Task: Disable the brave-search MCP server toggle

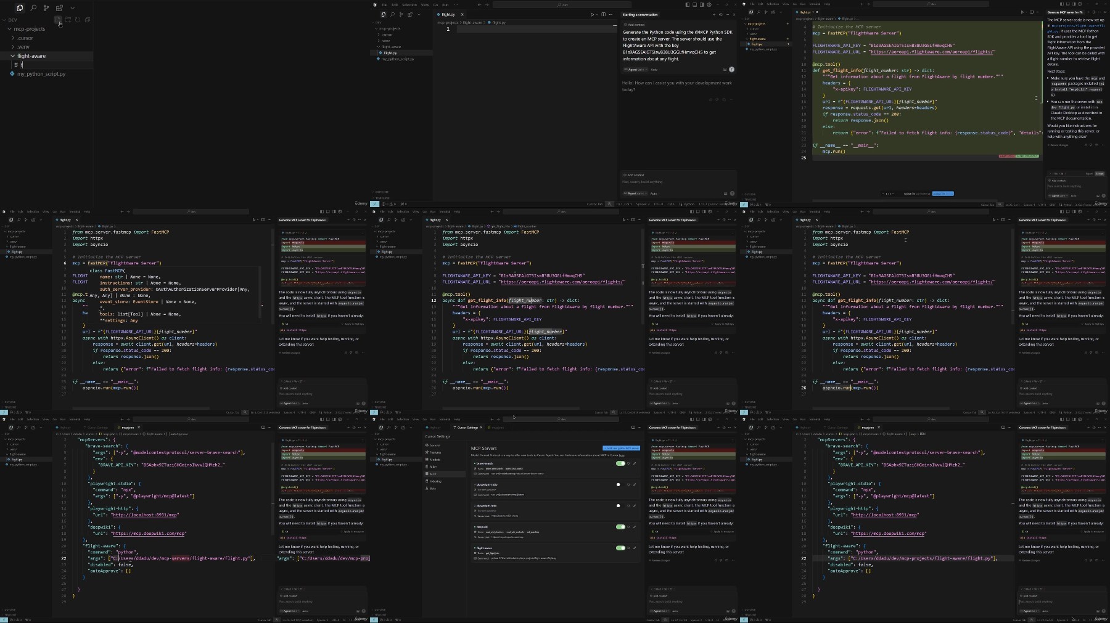Action: coord(620,463)
